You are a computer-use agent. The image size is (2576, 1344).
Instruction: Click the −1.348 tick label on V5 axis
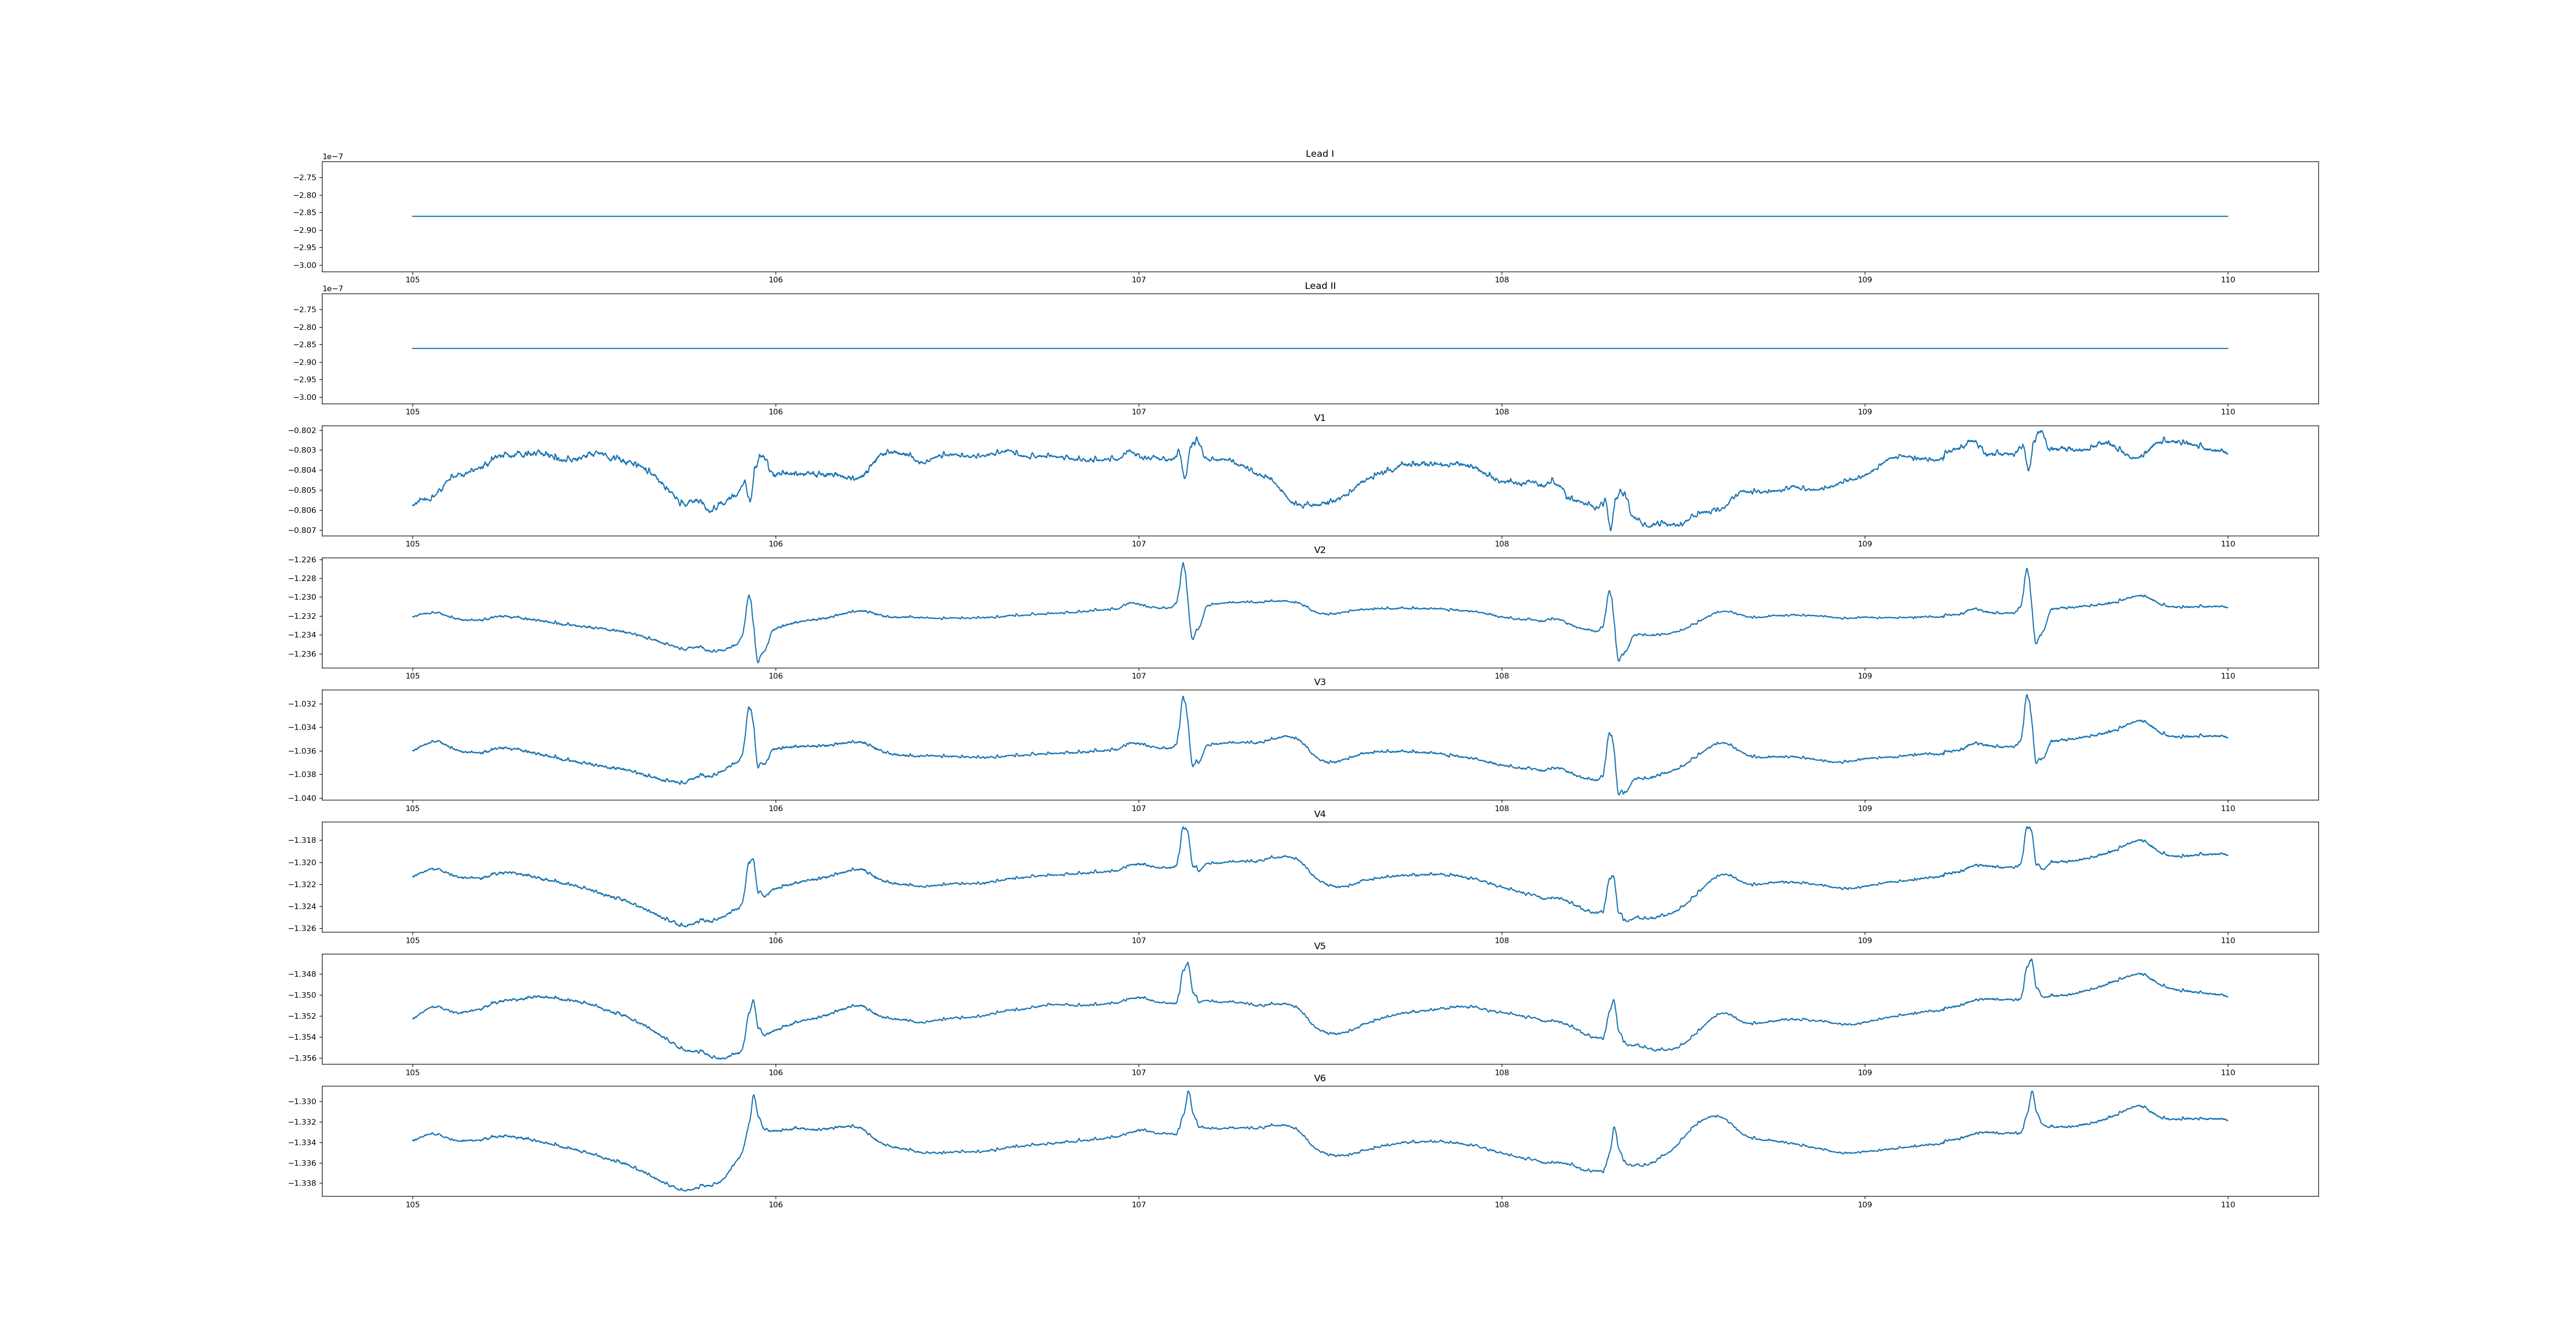click(x=303, y=974)
